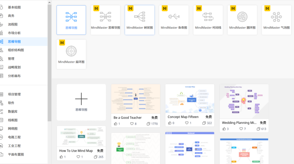Select 思维导图 category in sidebar

pos(24,42)
